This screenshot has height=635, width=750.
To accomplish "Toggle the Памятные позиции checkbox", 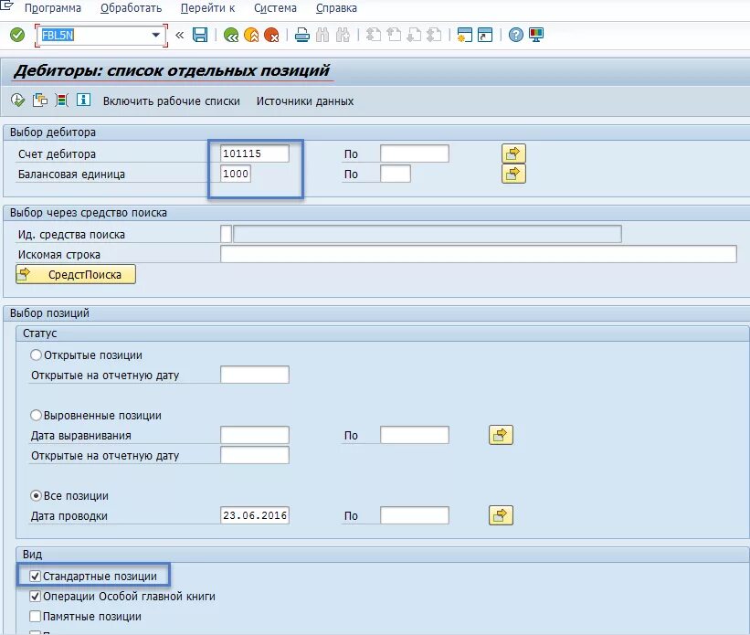I will (x=35, y=617).
